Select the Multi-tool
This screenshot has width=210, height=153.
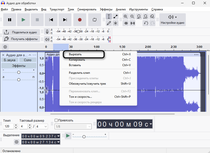[116, 23]
